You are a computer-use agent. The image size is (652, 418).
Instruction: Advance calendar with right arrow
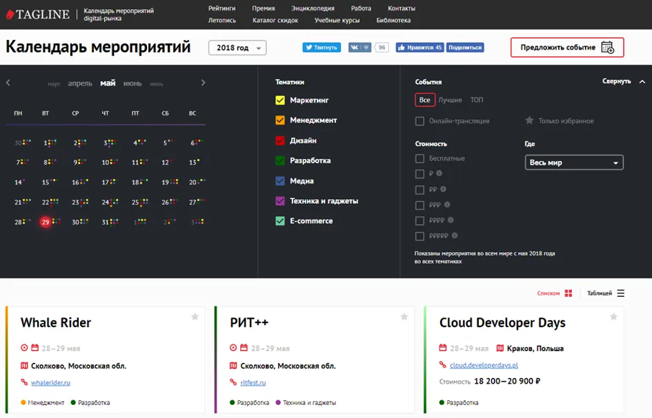[203, 83]
